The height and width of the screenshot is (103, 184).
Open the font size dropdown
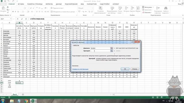(28, 8)
